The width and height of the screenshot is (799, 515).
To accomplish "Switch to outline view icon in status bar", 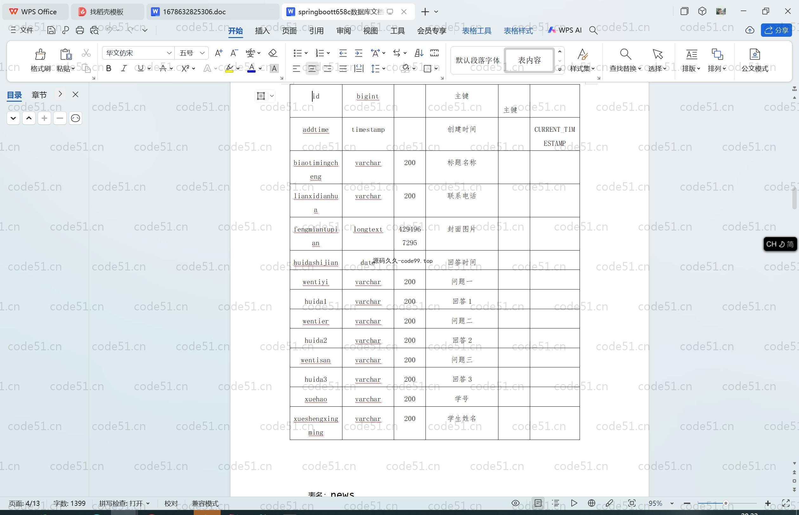I will pos(555,503).
